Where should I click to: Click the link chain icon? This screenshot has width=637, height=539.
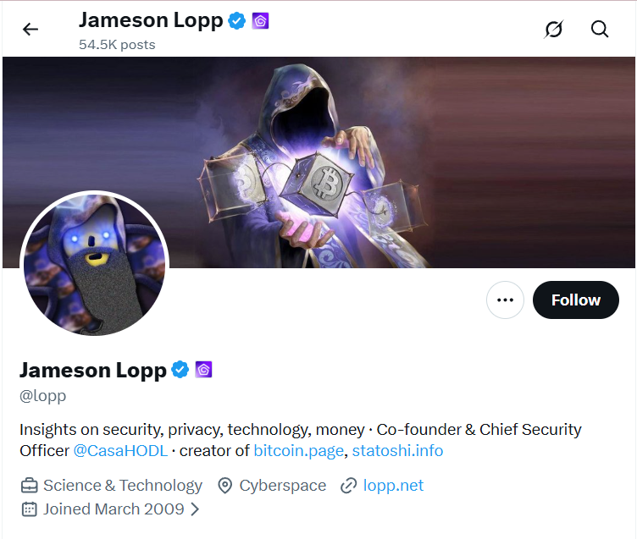click(x=348, y=486)
